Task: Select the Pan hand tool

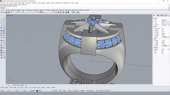Action: click(24, 12)
